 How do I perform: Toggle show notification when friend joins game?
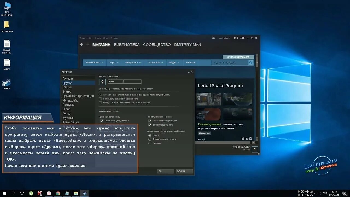[x=102, y=121]
